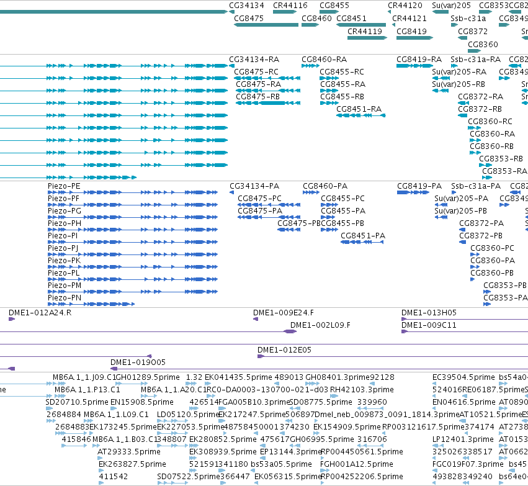Open EST EK041435.5prime
Screen dimensions: 528x486
(x=238, y=377)
